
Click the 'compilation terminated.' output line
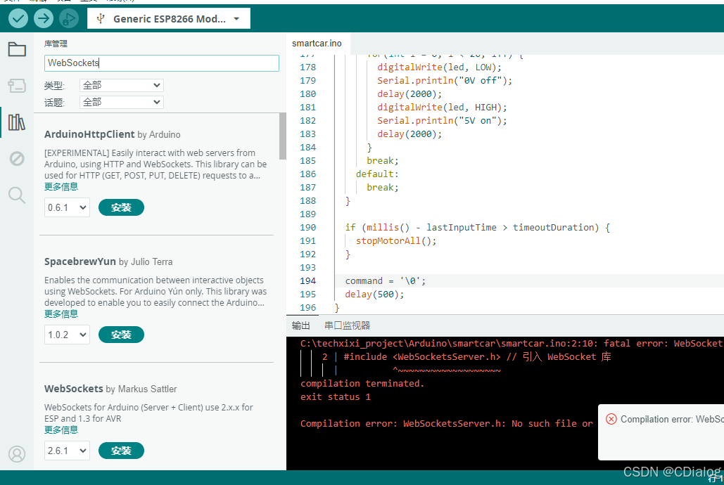362,384
